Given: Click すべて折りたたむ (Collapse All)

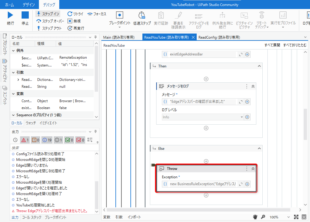Looking at the screenshot, I should pyautogui.click(x=295, y=45).
